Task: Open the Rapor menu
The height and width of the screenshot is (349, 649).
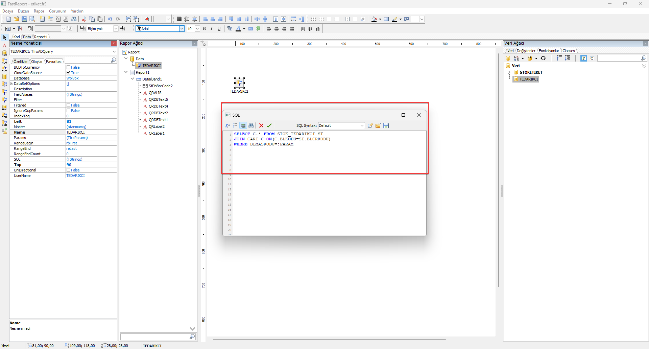Action: [x=39, y=11]
